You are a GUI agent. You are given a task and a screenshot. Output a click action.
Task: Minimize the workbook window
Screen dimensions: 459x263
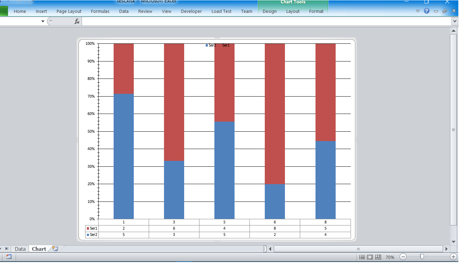(436, 11)
